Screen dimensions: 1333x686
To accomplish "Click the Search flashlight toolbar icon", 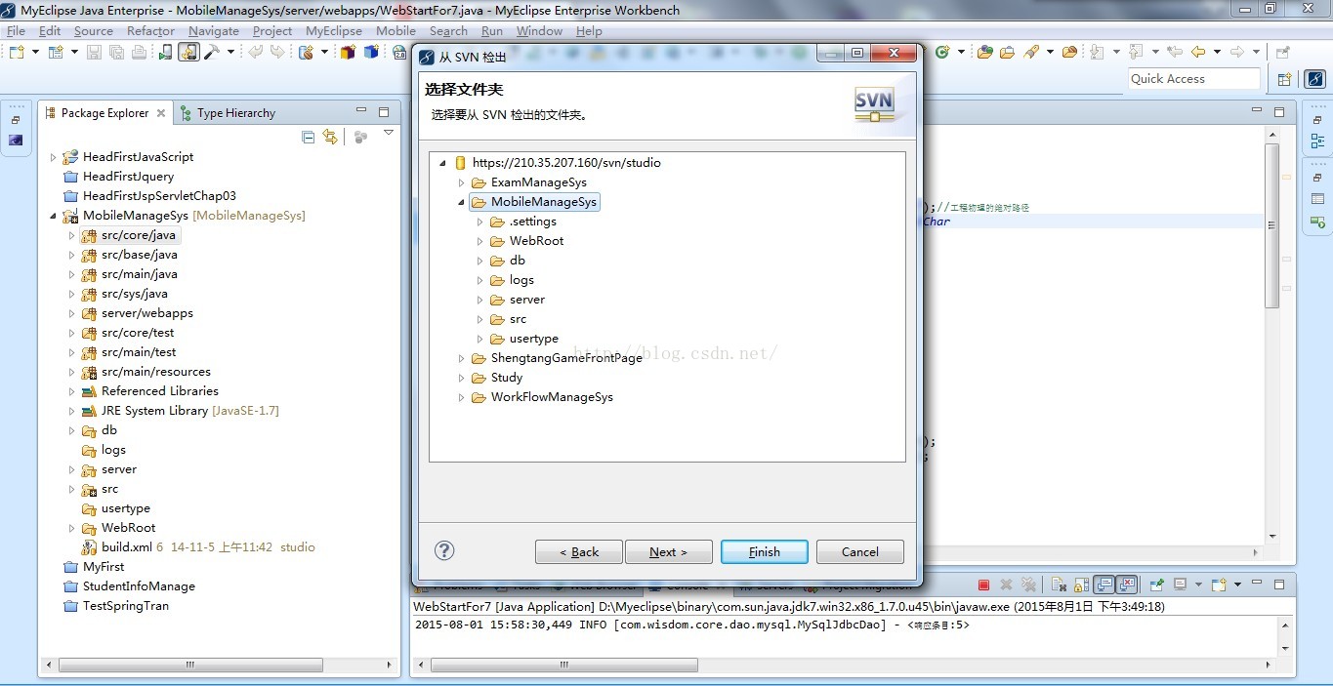I will click(x=1031, y=52).
